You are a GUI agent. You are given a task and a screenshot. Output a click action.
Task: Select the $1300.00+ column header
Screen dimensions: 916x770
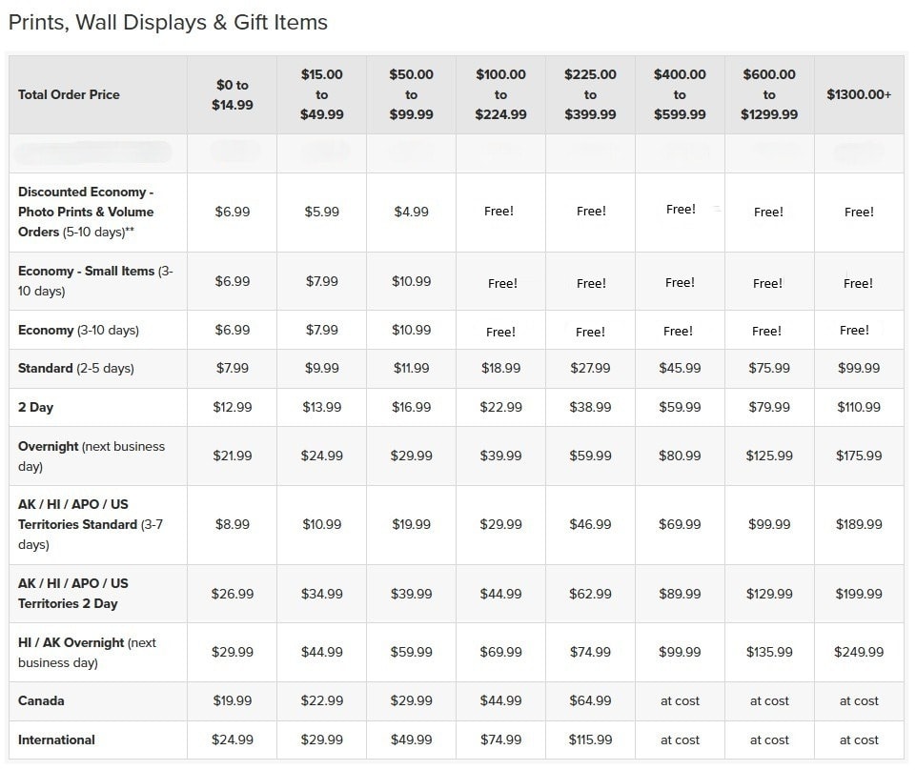tap(859, 94)
